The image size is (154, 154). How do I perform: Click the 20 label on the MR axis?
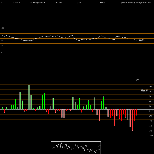click(x=150, y=106)
